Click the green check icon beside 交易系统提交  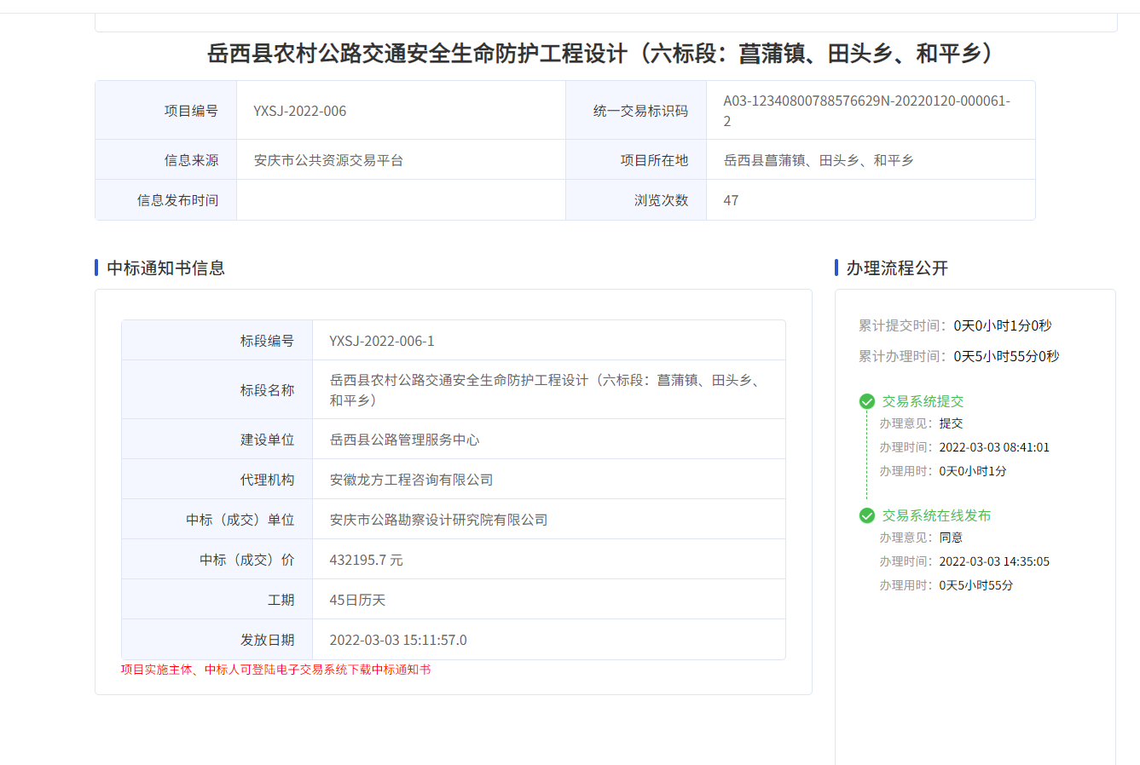866,401
